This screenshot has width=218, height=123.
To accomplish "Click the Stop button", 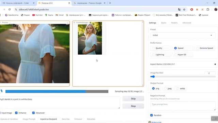I will pyautogui.click(x=133, y=106).
